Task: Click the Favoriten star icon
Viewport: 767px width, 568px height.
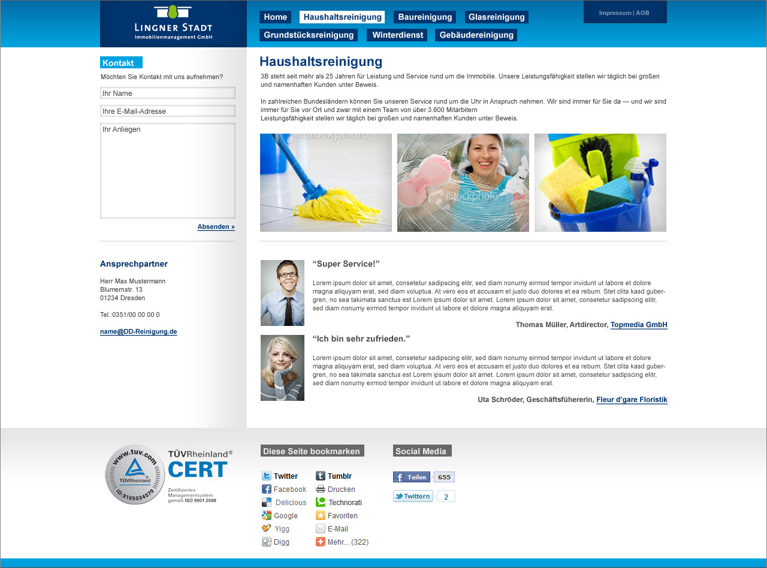Action: pos(321,516)
